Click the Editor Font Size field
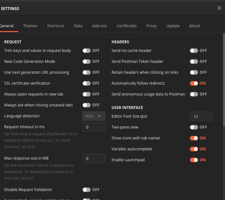 tap(201, 116)
